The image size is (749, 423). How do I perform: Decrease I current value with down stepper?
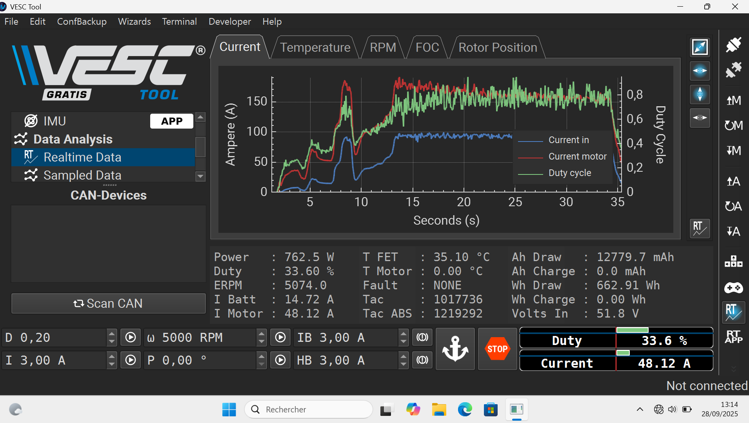[112, 365]
